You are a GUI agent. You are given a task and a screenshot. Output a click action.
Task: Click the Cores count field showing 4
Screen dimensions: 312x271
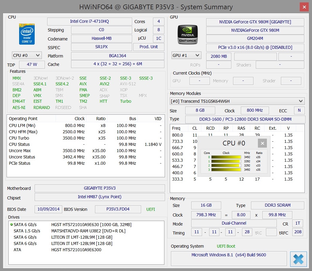point(159,22)
